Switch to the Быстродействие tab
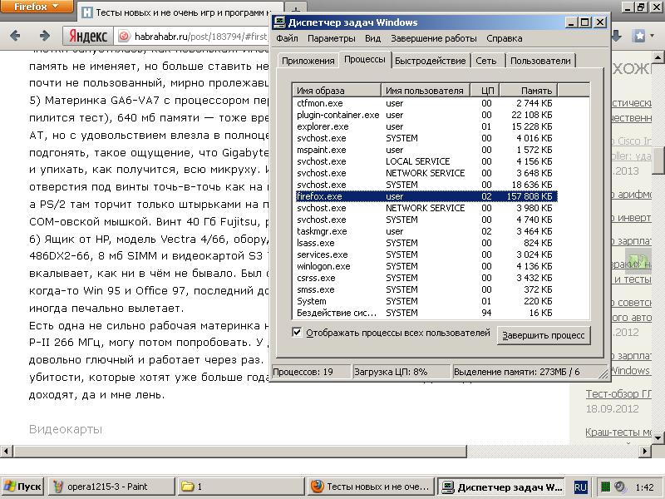Screen dimensions: 665x499 pyautogui.click(x=430, y=61)
